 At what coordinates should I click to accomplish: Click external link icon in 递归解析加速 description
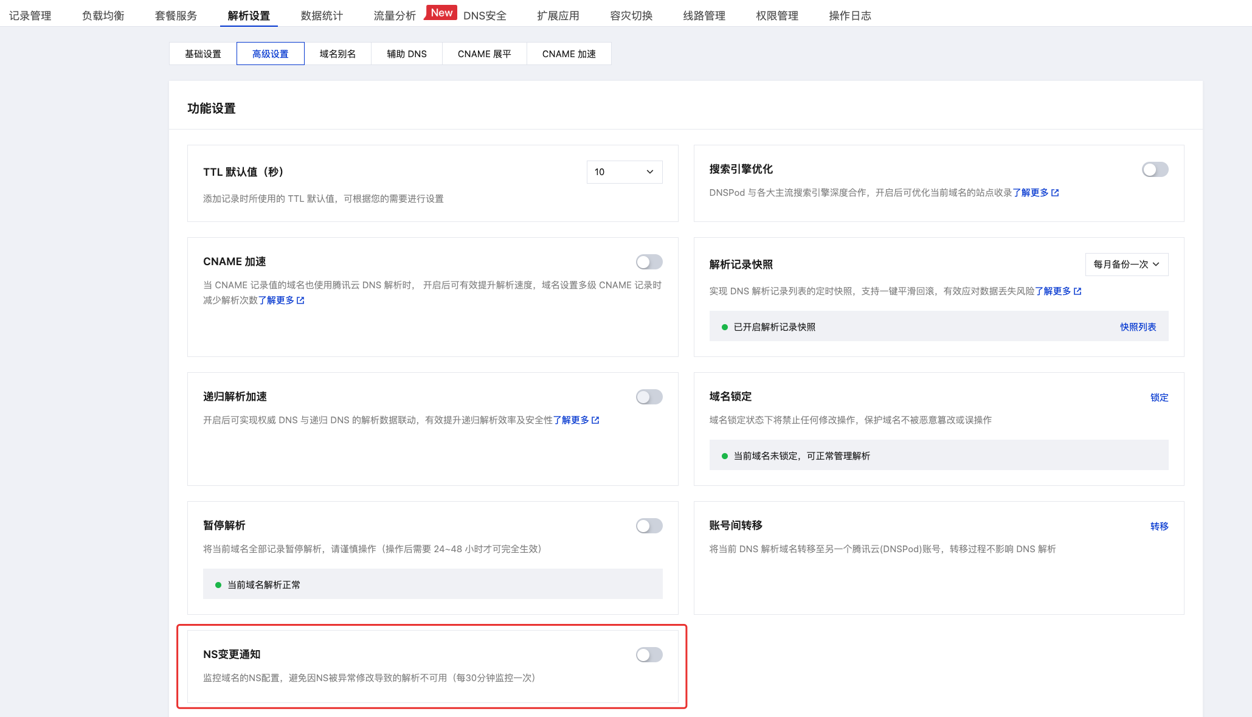pos(595,420)
